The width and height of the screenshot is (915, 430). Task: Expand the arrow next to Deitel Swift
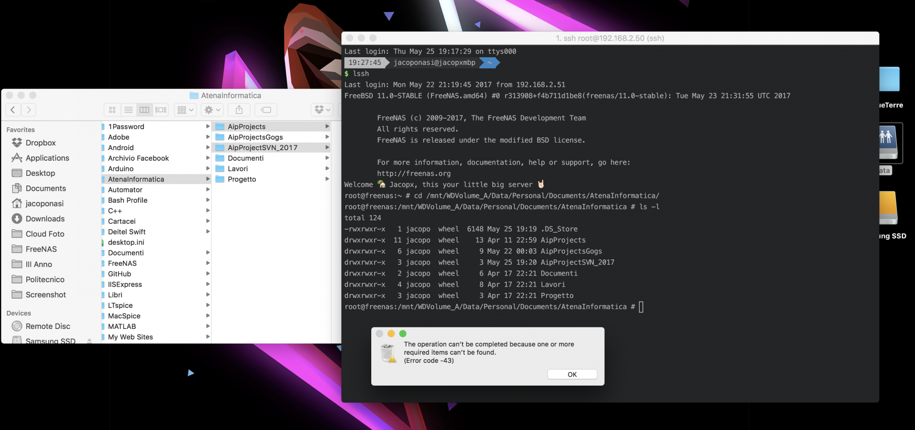coord(208,232)
